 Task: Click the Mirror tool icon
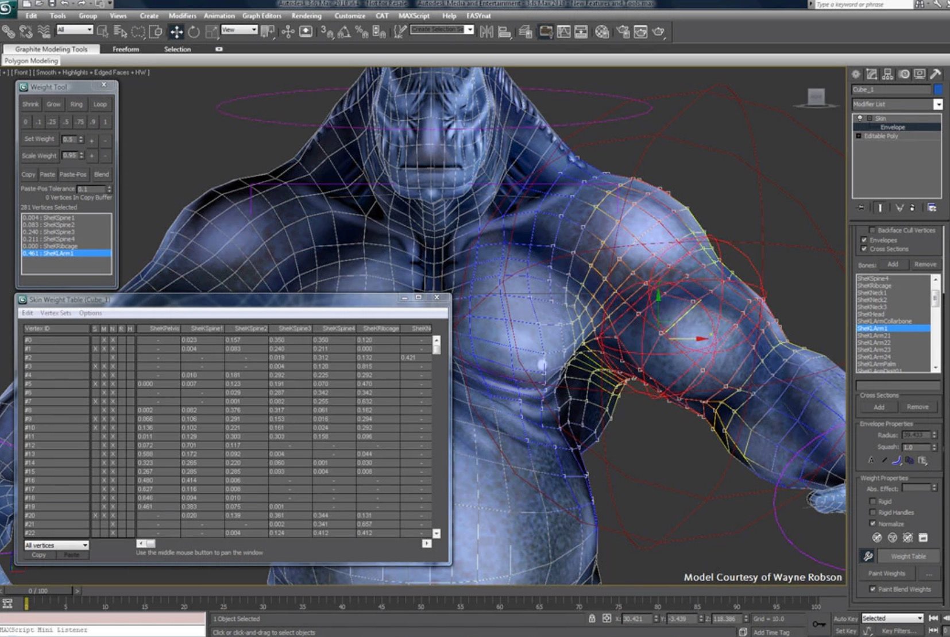pos(486,32)
